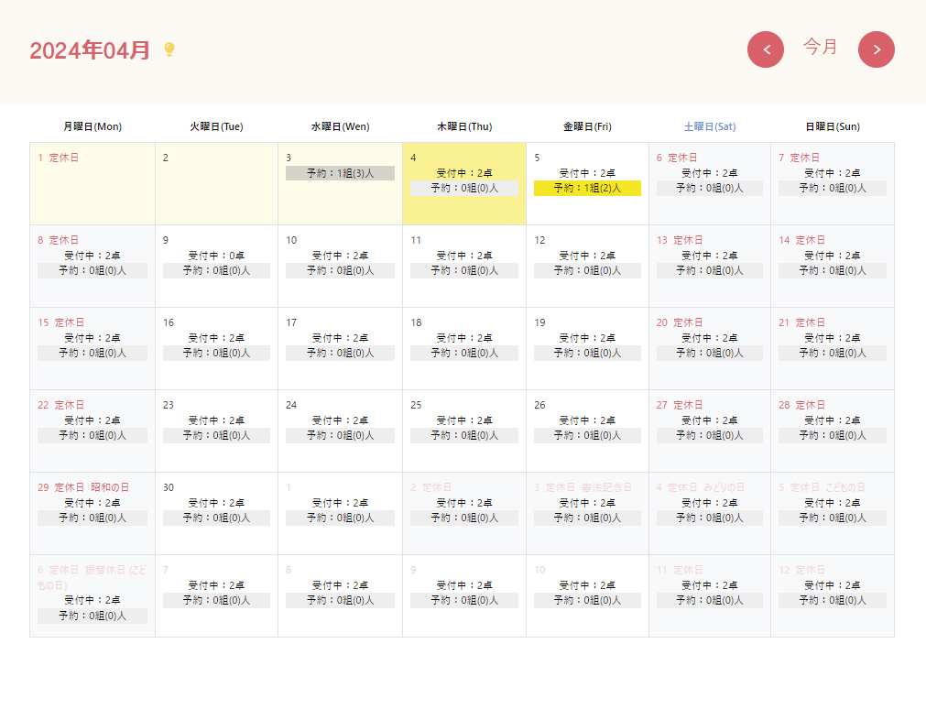Open April 3 reservation bar 予約：1組(3)人
The width and height of the screenshot is (926, 720).
pyautogui.click(x=340, y=173)
